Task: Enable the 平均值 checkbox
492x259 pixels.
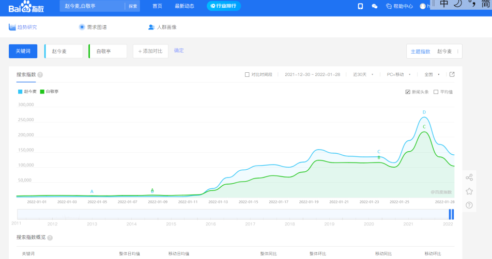Action: tap(436, 92)
